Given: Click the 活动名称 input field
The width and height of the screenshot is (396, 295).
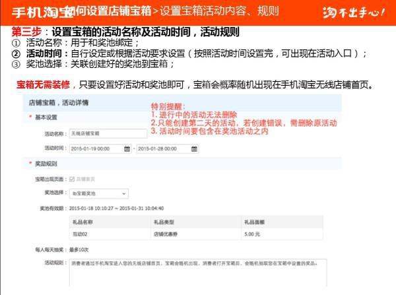Looking at the screenshot, I should [108, 133].
